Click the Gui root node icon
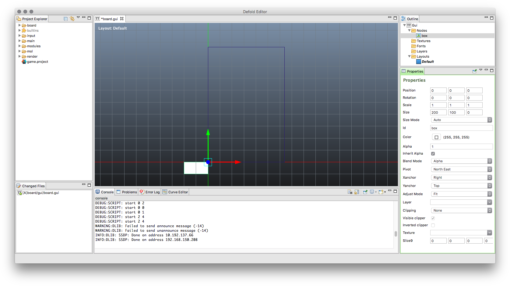 tap(409, 25)
